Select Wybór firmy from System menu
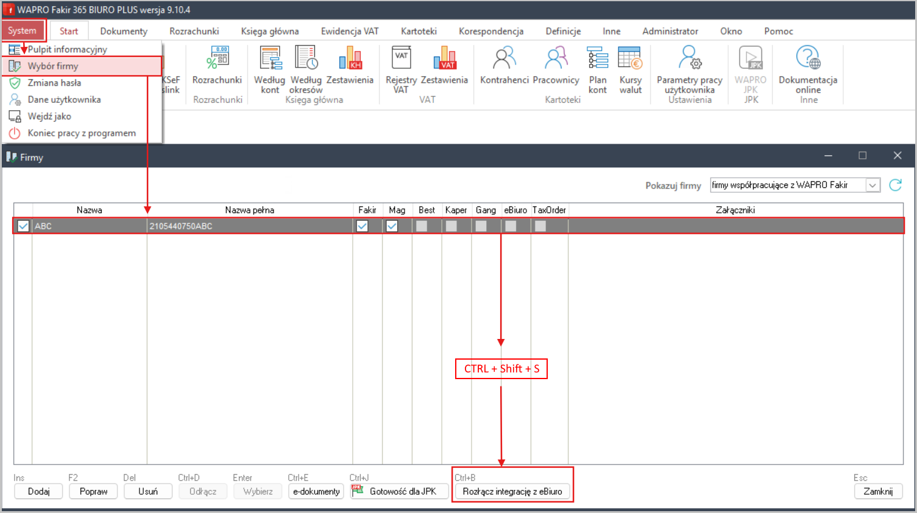Image resolution: width=917 pixels, height=513 pixels. pyautogui.click(x=53, y=66)
